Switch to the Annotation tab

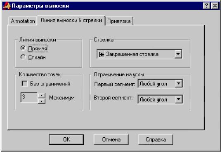[23, 21]
